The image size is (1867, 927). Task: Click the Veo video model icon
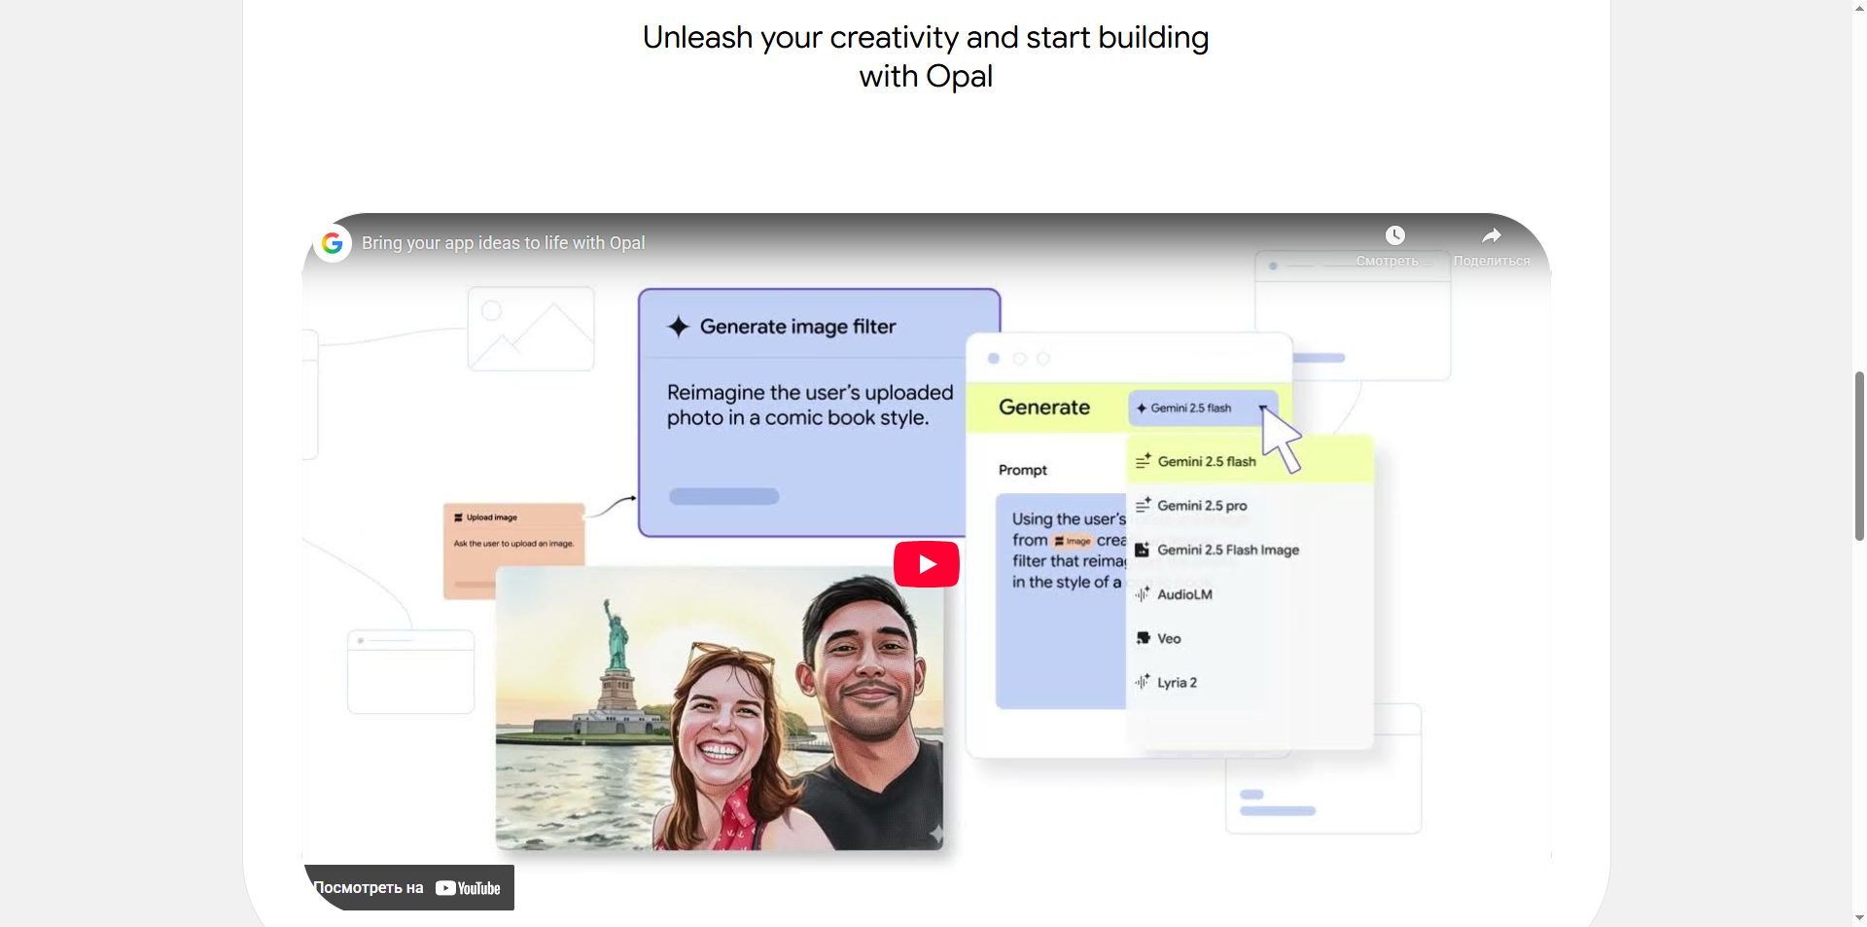coord(1144,639)
